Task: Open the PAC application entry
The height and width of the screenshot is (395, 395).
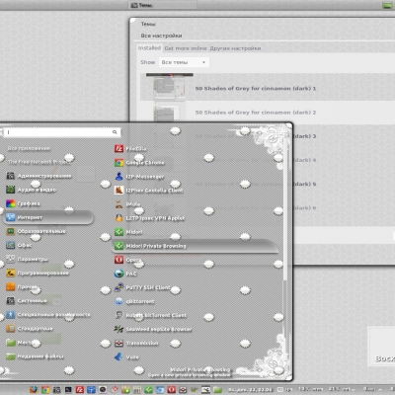Action: tap(125, 274)
